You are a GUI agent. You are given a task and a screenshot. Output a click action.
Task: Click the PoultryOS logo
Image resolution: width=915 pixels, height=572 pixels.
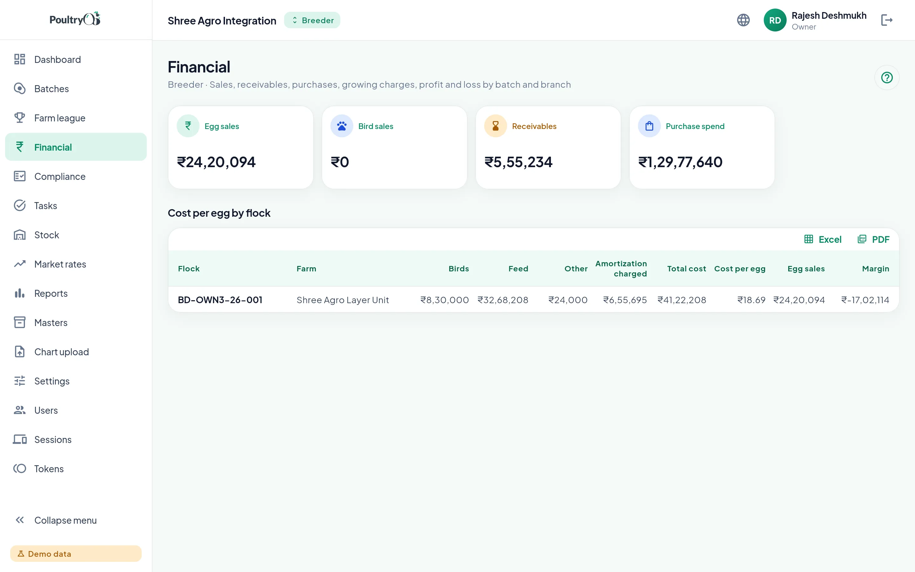point(75,19)
